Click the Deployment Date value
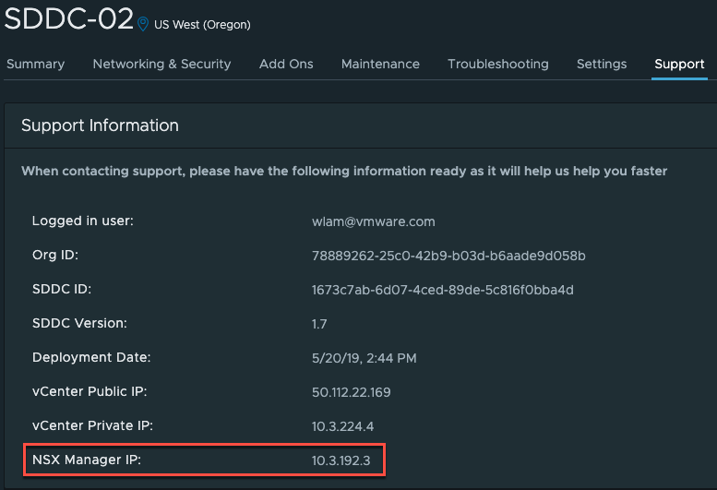The width and height of the screenshot is (717, 490). point(364,358)
